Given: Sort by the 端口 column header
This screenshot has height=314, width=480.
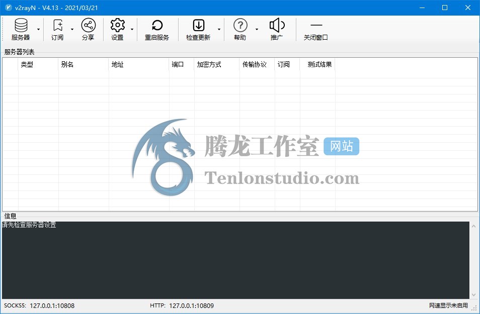Looking at the screenshot, I should (182, 64).
